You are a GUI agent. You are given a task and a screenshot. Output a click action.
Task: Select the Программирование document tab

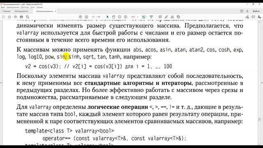45,11
